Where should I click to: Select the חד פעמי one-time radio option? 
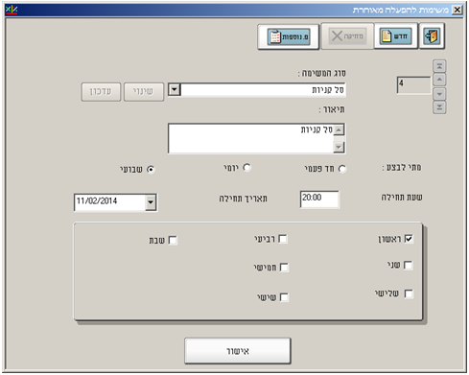click(x=342, y=169)
